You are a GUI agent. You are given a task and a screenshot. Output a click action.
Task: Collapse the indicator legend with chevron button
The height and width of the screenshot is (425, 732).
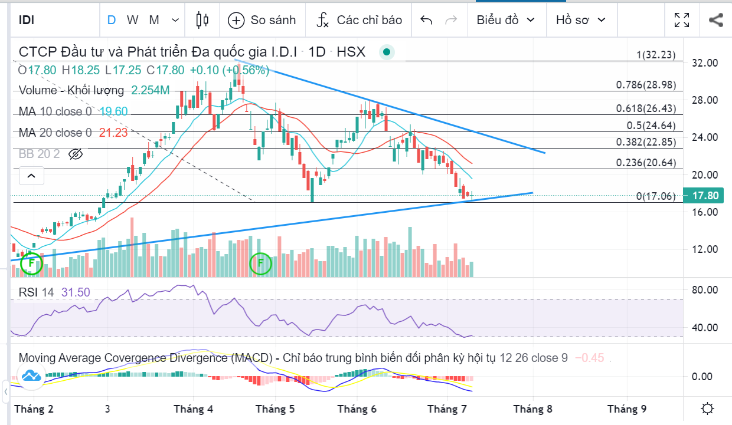(x=31, y=176)
